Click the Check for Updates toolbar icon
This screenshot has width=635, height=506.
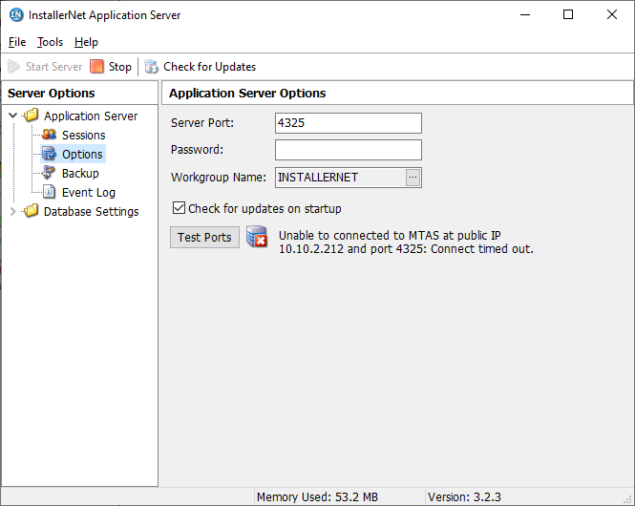pos(151,67)
